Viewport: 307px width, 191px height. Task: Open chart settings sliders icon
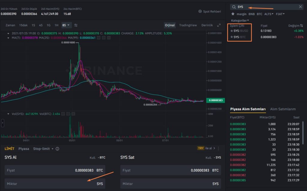[76, 25]
